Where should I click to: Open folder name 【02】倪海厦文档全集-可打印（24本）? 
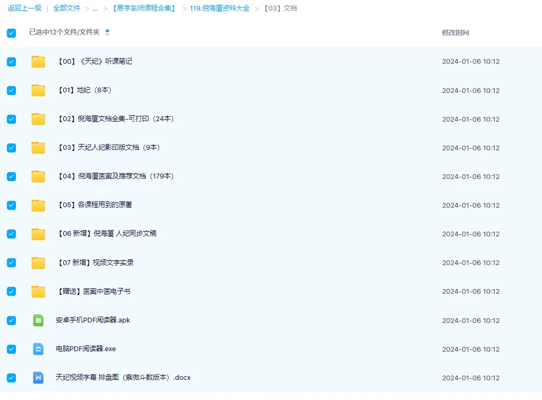116,118
